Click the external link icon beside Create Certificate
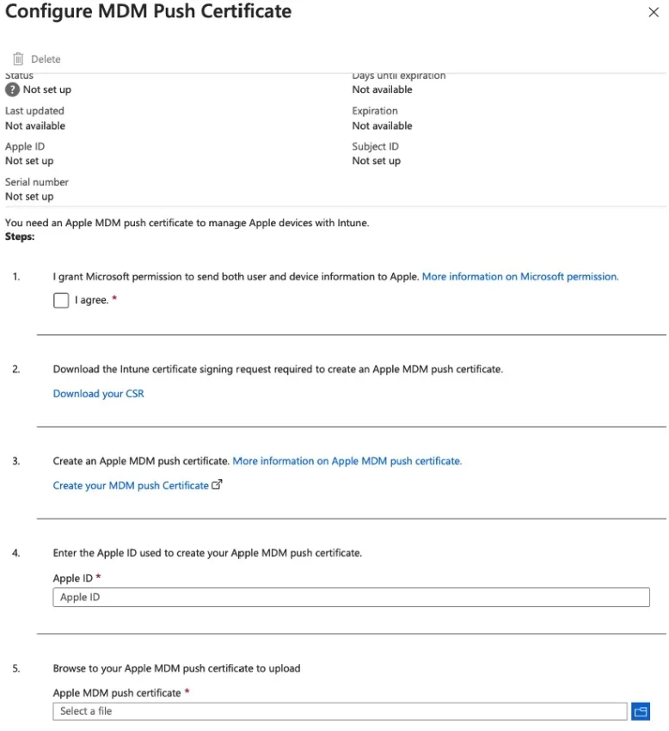 (217, 485)
